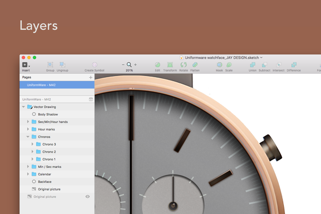This screenshot has width=321, height=214.
Task: Click the document title Uniformware watchface_JAY DESIGN.sketch
Action: pos(222,58)
